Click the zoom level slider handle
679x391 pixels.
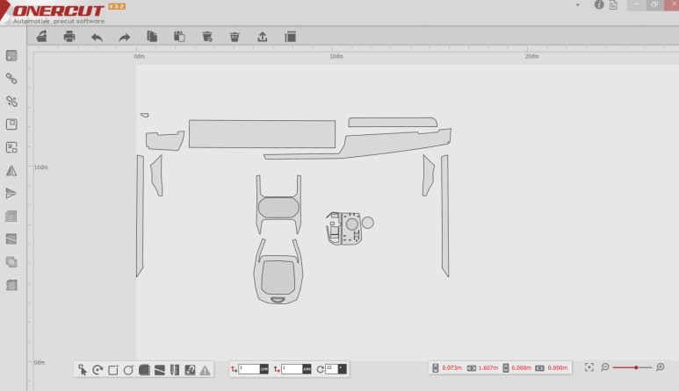point(636,367)
